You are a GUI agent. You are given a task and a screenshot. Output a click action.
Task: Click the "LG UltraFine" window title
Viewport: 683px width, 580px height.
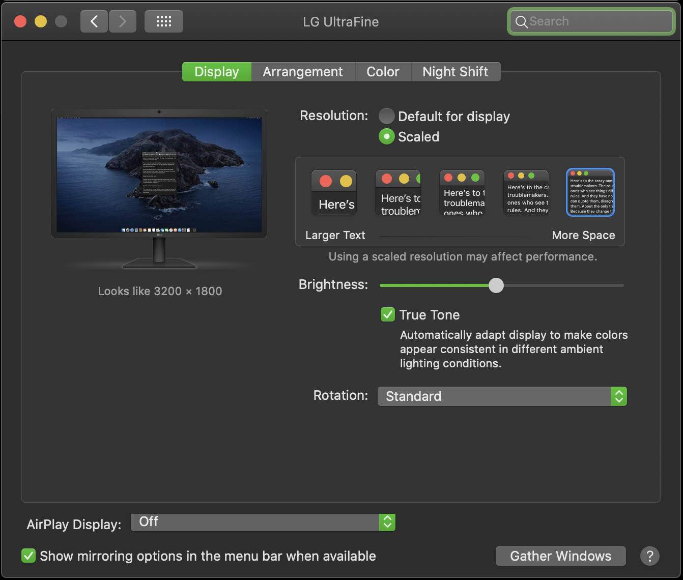[341, 22]
